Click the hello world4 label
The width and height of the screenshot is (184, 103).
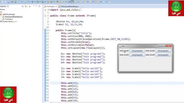click(150, 55)
